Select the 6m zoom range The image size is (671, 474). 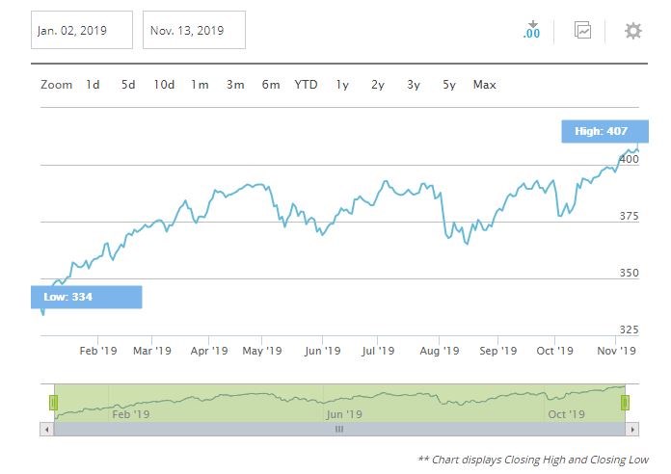(271, 85)
